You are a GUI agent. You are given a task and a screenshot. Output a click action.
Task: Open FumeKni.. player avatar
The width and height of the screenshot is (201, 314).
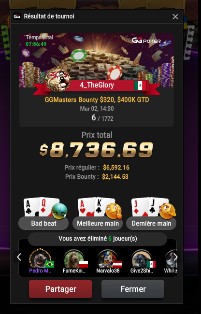[x=74, y=259]
